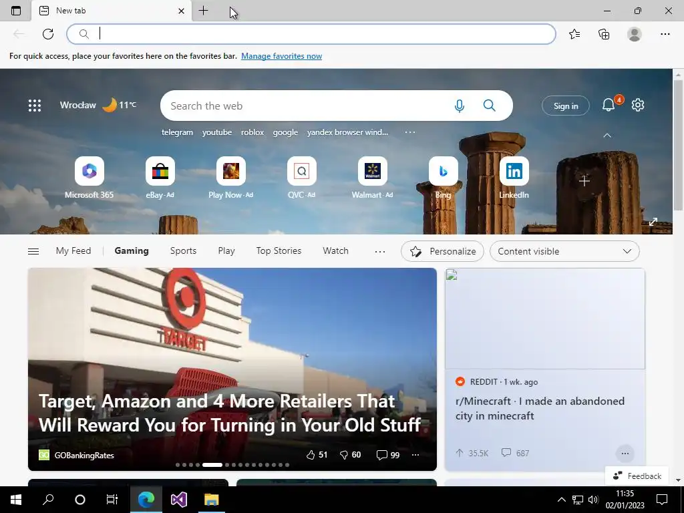This screenshot has height=513, width=684.
Task: Expand the background image view icon
Action: (653, 222)
